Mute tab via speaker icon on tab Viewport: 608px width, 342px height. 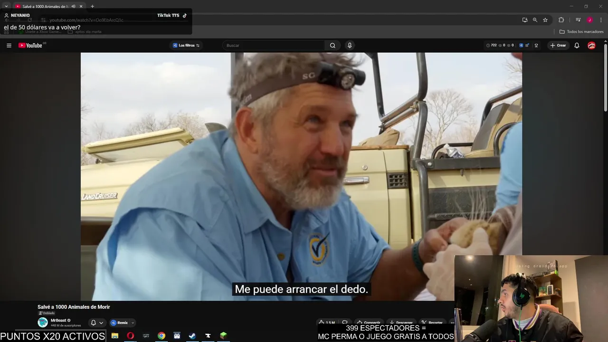pyautogui.click(x=73, y=7)
